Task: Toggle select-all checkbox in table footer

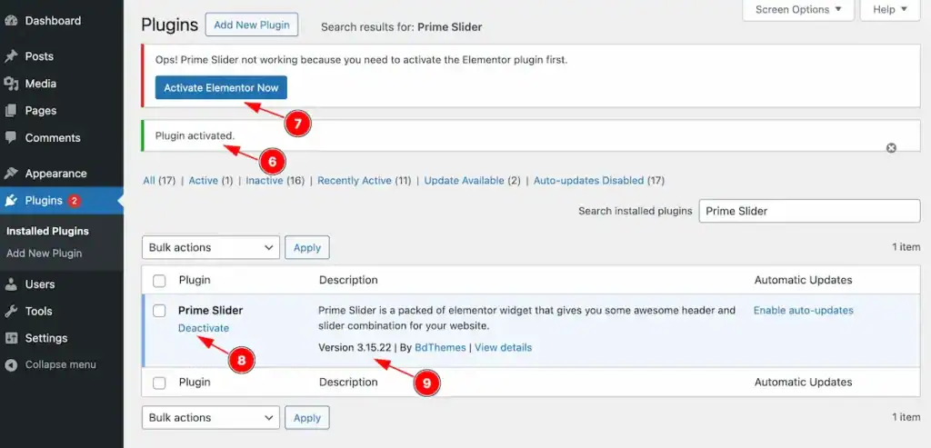Action: [159, 383]
